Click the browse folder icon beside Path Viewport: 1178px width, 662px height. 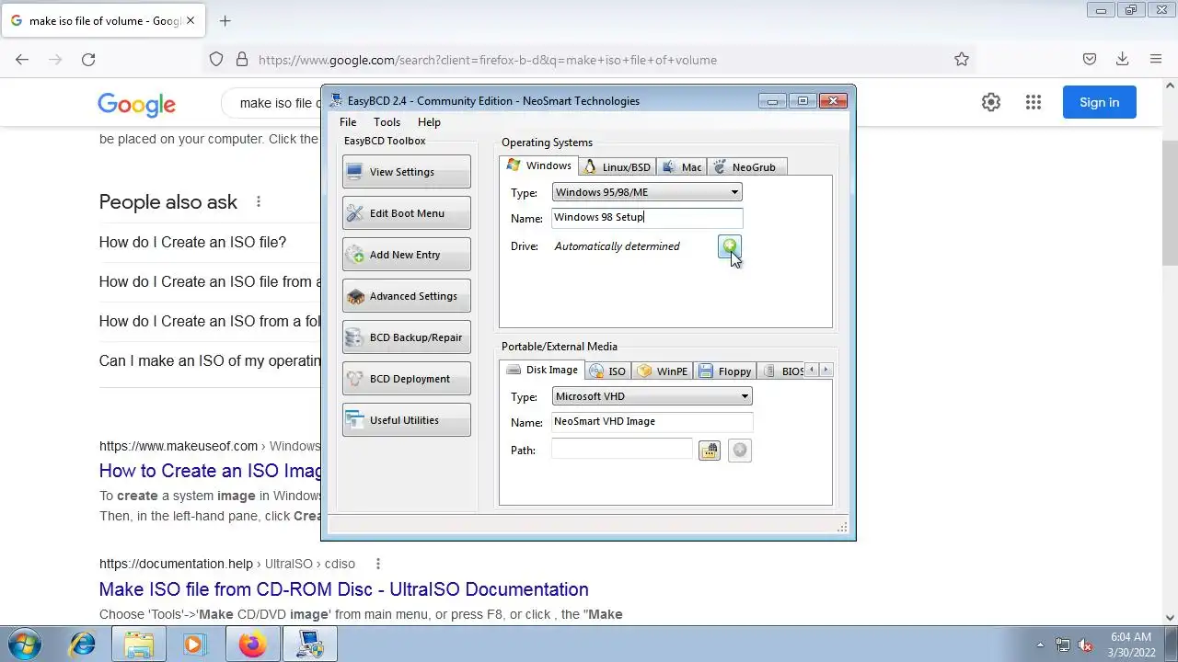[x=709, y=451]
